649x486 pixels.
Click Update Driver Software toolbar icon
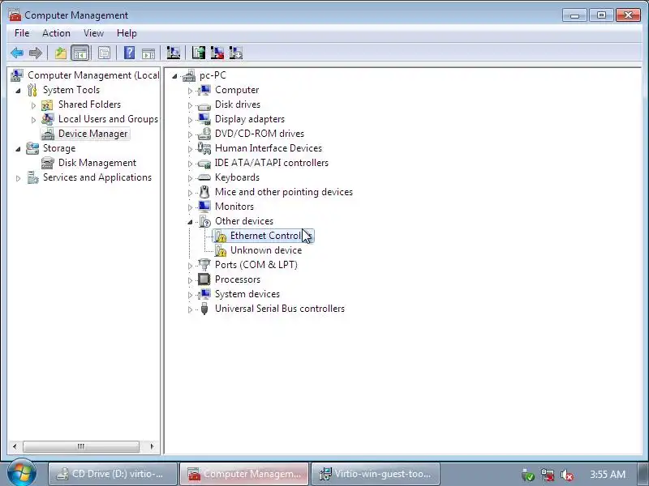(198, 53)
